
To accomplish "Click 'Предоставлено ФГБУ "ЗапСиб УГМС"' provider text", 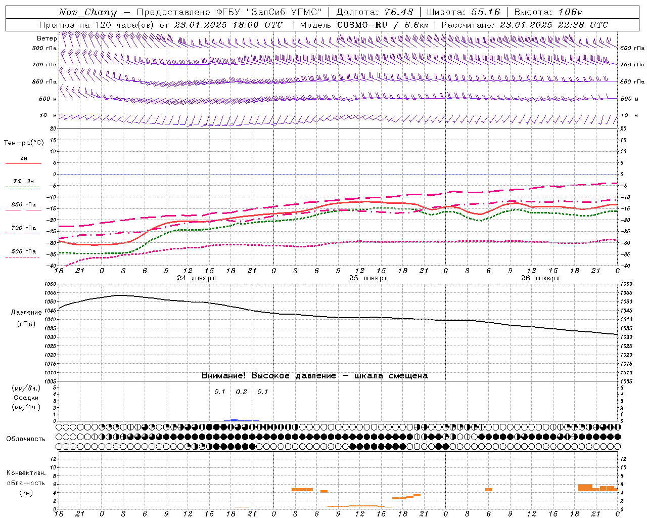I will pyautogui.click(x=229, y=12).
